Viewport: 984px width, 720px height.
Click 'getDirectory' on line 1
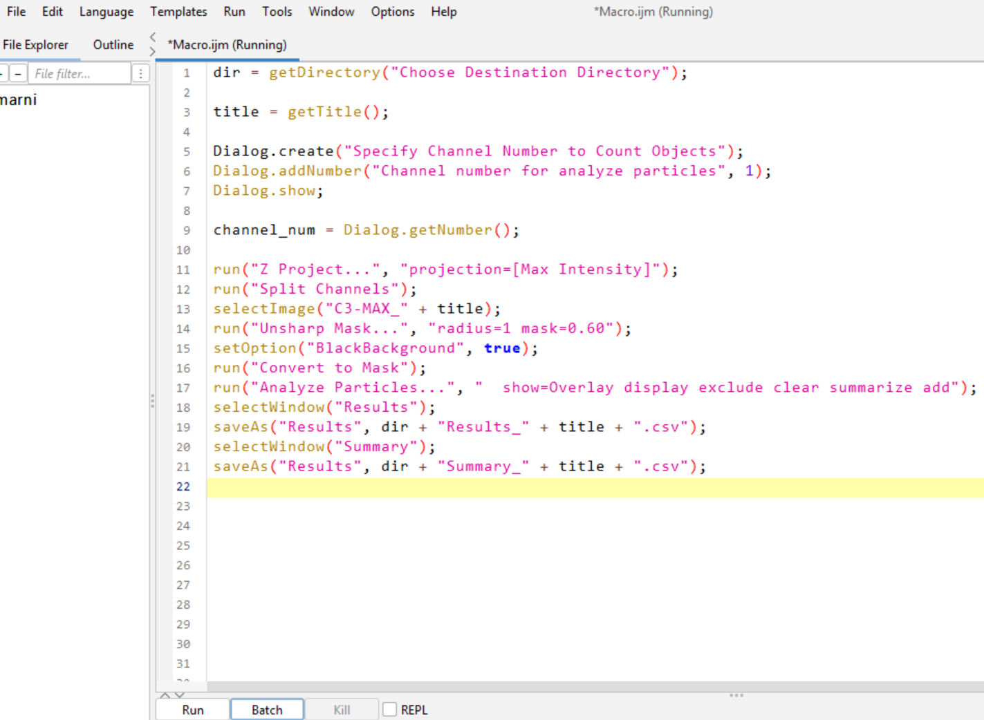point(324,73)
